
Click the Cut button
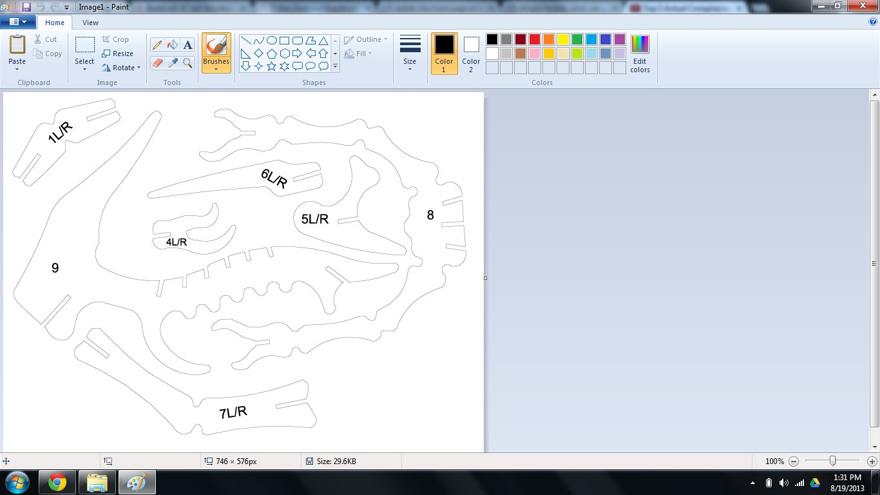point(46,39)
